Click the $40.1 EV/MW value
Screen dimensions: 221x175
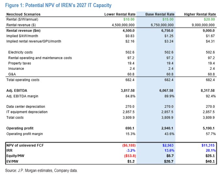click(210, 161)
